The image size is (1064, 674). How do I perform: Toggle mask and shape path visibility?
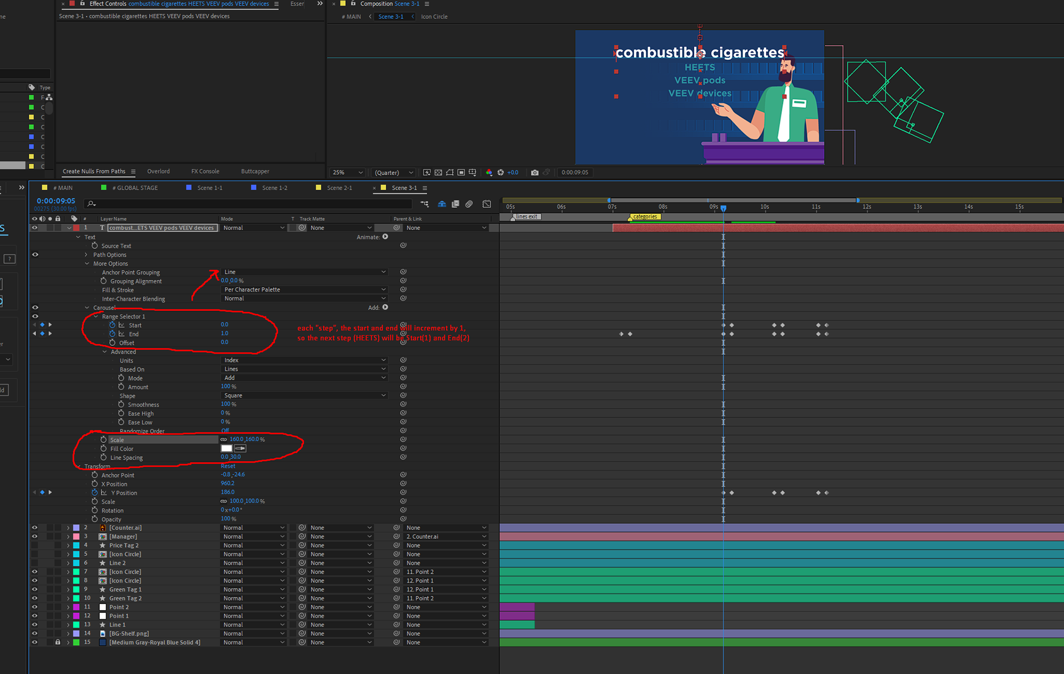click(449, 172)
